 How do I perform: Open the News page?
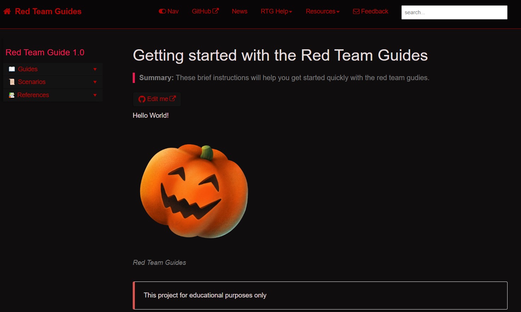coord(240,11)
